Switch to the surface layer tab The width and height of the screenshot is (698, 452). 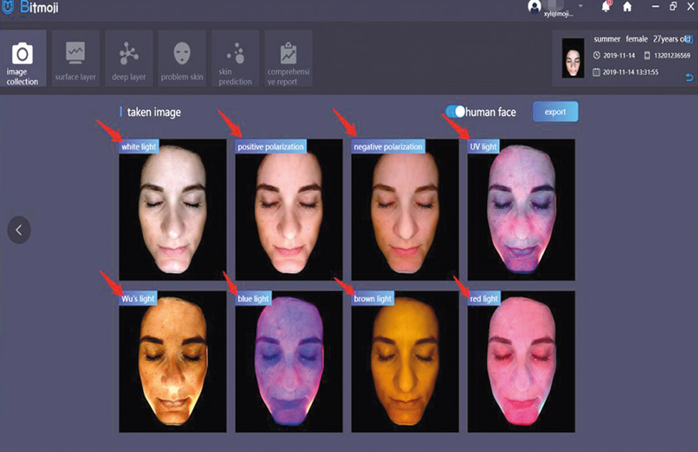(x=76, y=59)
